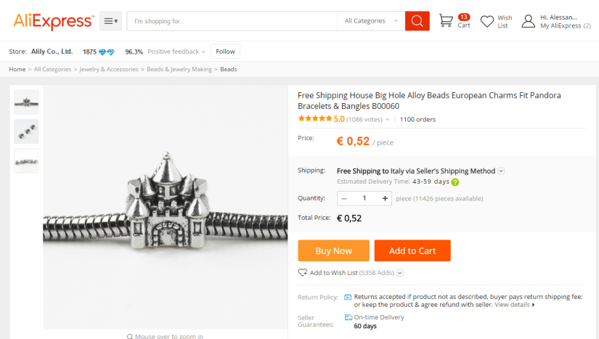This screenshot has width=599, height=339.
Task: Open the Wish List heart icon
Action: coord(487,21)
